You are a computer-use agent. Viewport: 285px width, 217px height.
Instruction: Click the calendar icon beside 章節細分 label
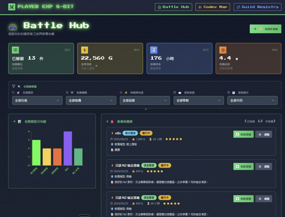[229, 92]
